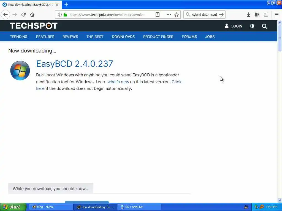Click the page scrollbar up arrow
Screen dimensions: 282x211
click(280, 23)
